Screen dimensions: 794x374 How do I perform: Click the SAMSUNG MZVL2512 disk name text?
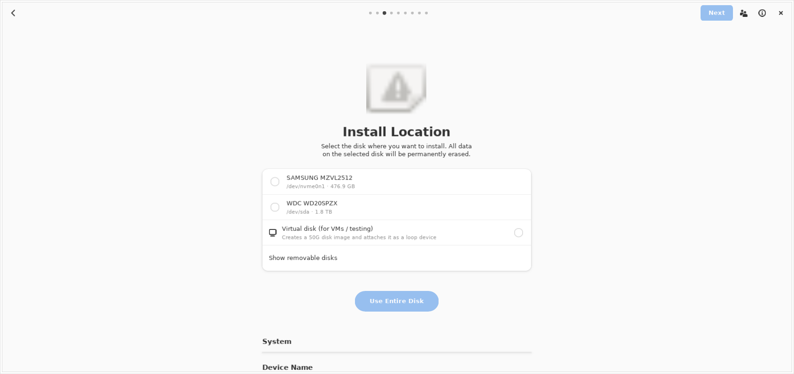point(319,178)
